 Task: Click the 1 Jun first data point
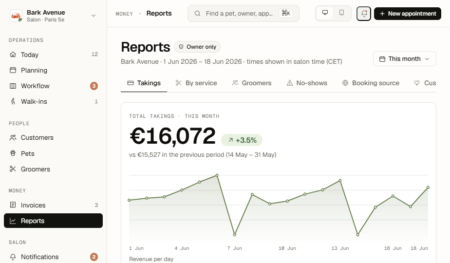129,200
